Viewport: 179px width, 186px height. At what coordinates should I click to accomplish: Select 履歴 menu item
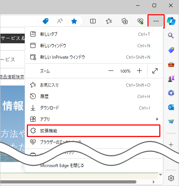[94, 97]
